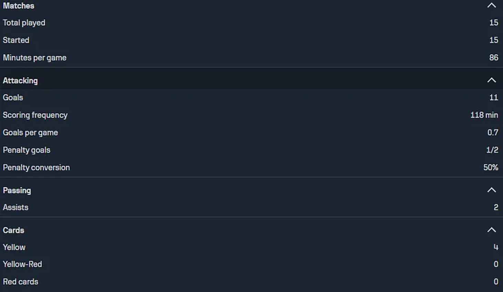Select the Total played stat label
This screenshot has height=292, width=503.
coord(24,23)
